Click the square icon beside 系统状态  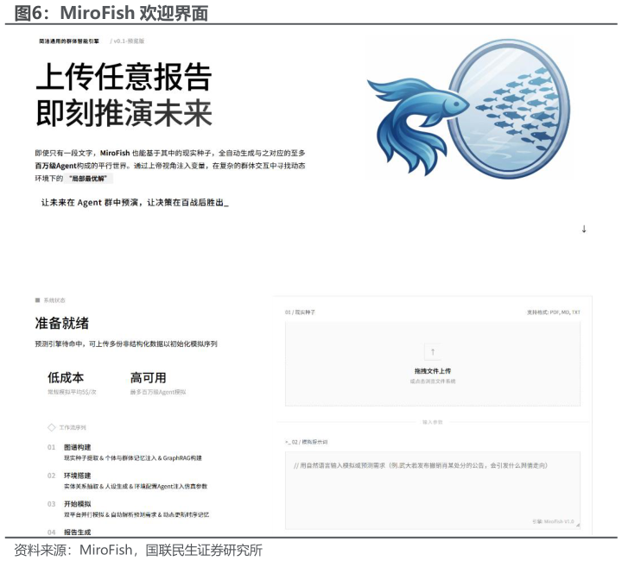coord(38,300)
